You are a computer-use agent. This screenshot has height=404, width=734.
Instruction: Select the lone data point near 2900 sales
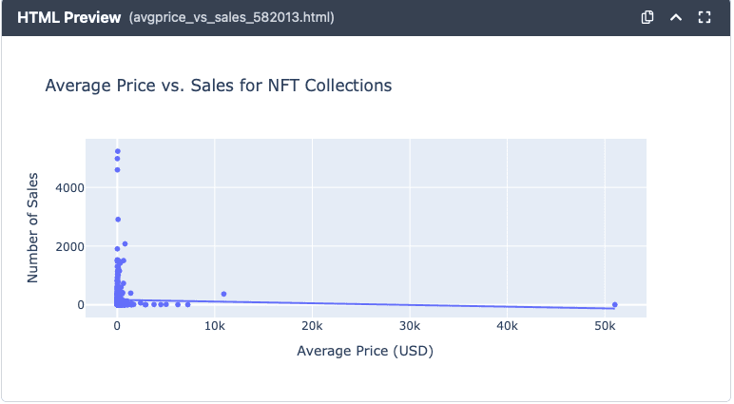click(x=118, y=220)
